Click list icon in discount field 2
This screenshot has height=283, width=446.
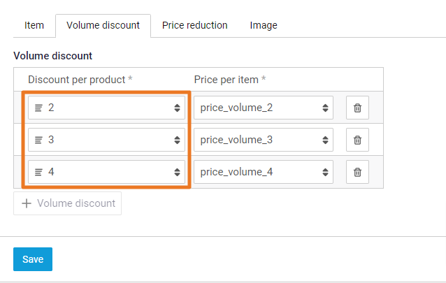pyautogui.click(x=38, y=108)
